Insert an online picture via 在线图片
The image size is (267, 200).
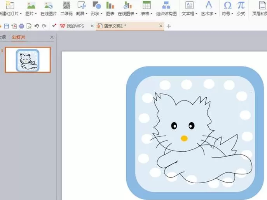(x=48, y=8)
